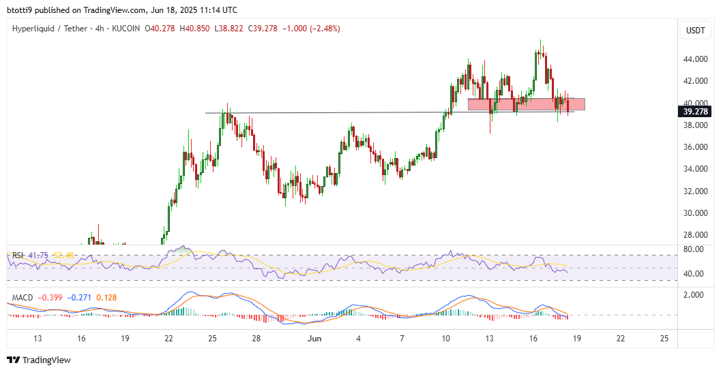Click the MACD indicator label

[23, 298]
